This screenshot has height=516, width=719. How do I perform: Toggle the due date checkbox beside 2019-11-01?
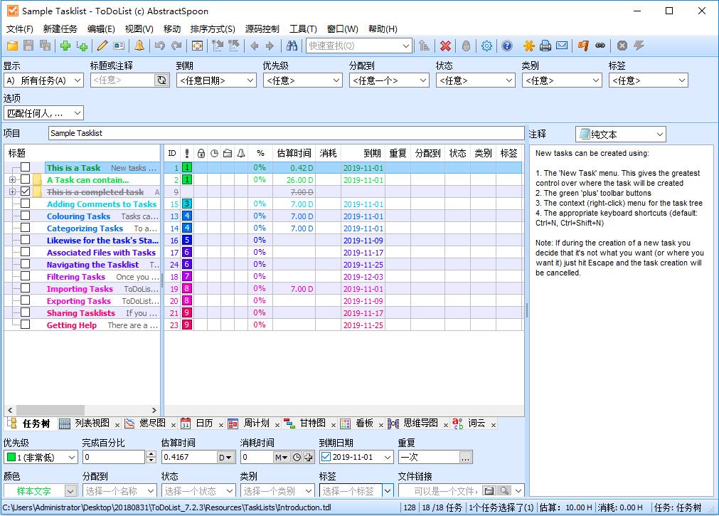pyautogui.click(x=326, y=457)
